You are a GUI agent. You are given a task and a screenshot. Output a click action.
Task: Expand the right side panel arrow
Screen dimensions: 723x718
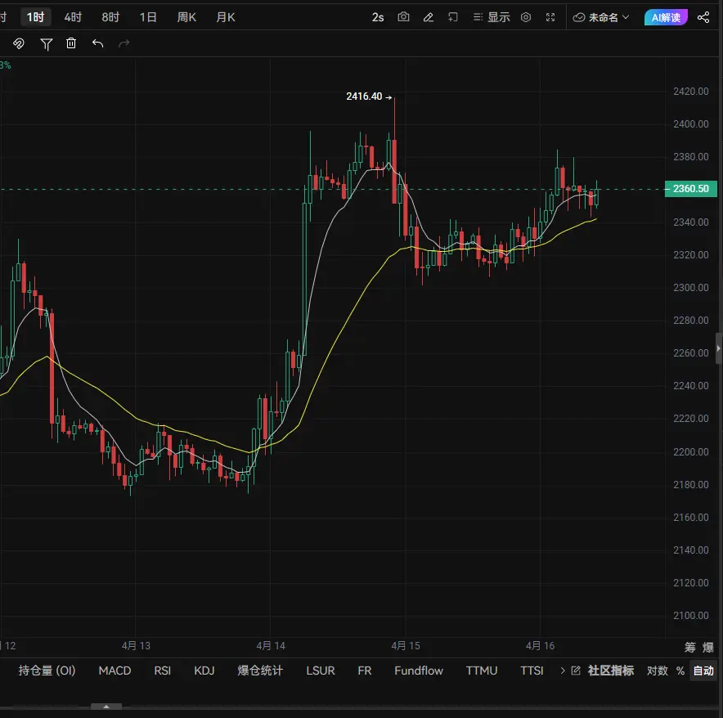(x=718, y=348)
